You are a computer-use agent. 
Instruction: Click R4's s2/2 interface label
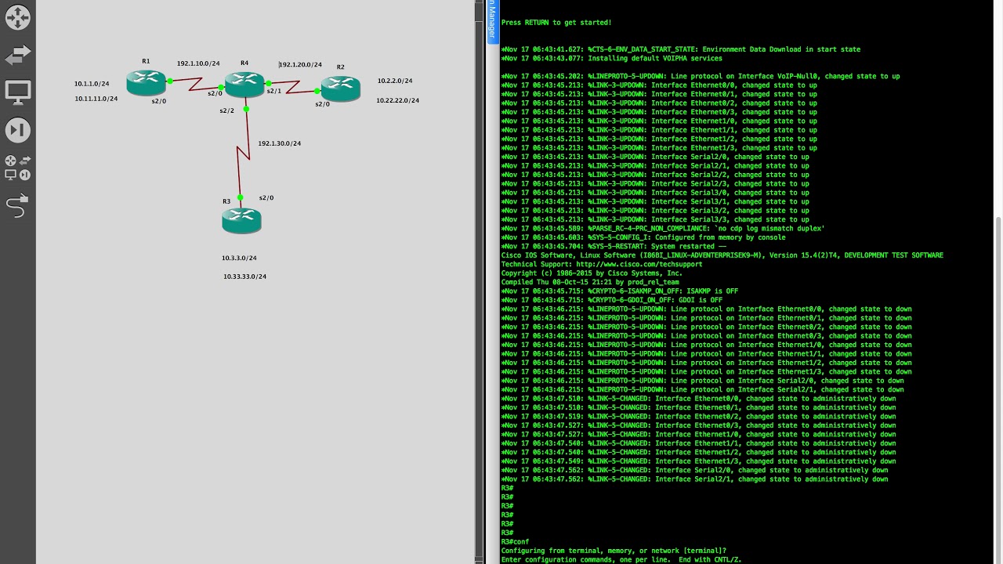(226, 111)
